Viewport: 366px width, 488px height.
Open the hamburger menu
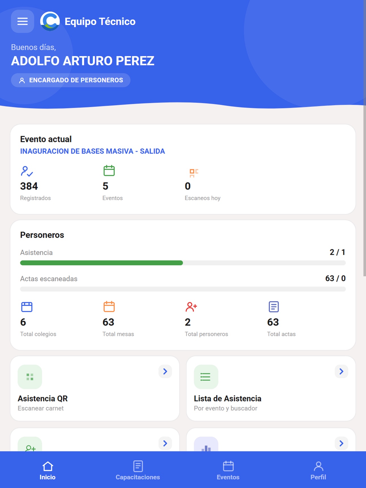coord(22,21)
